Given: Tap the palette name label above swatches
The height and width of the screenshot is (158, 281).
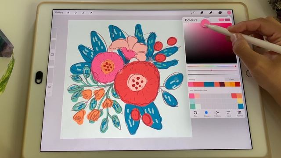Looking at the screenshot, I should tap(198, 90).
